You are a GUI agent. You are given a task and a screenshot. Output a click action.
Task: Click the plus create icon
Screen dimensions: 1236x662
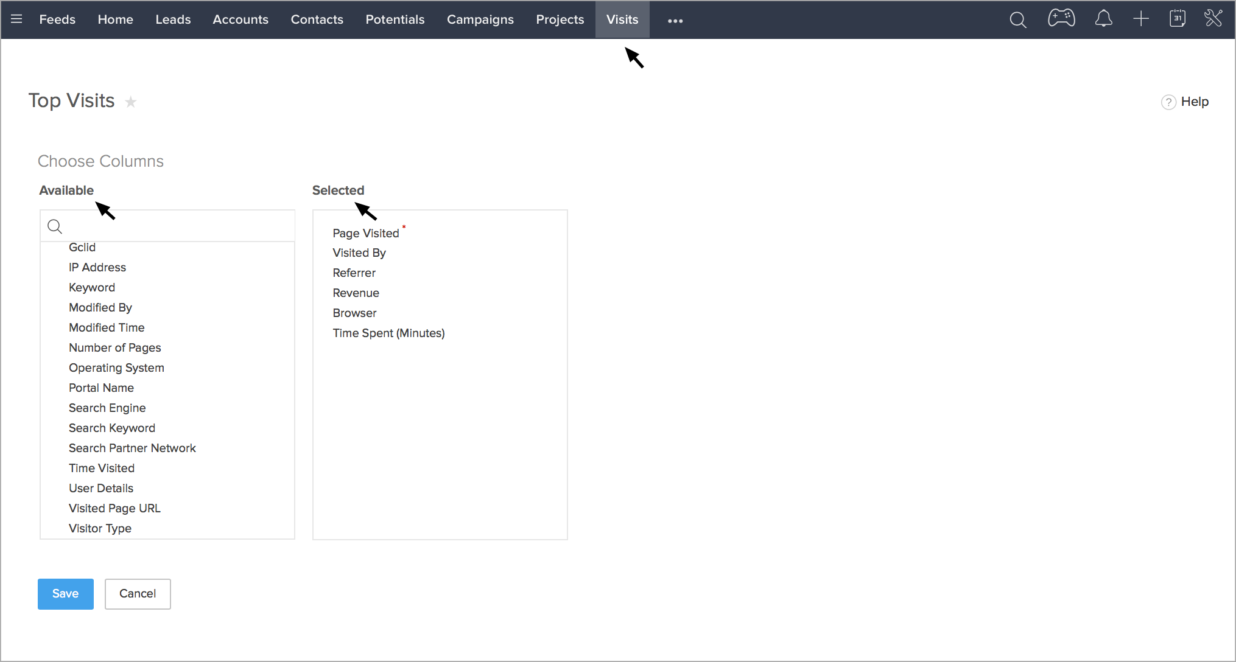[x=1140, y=19]
